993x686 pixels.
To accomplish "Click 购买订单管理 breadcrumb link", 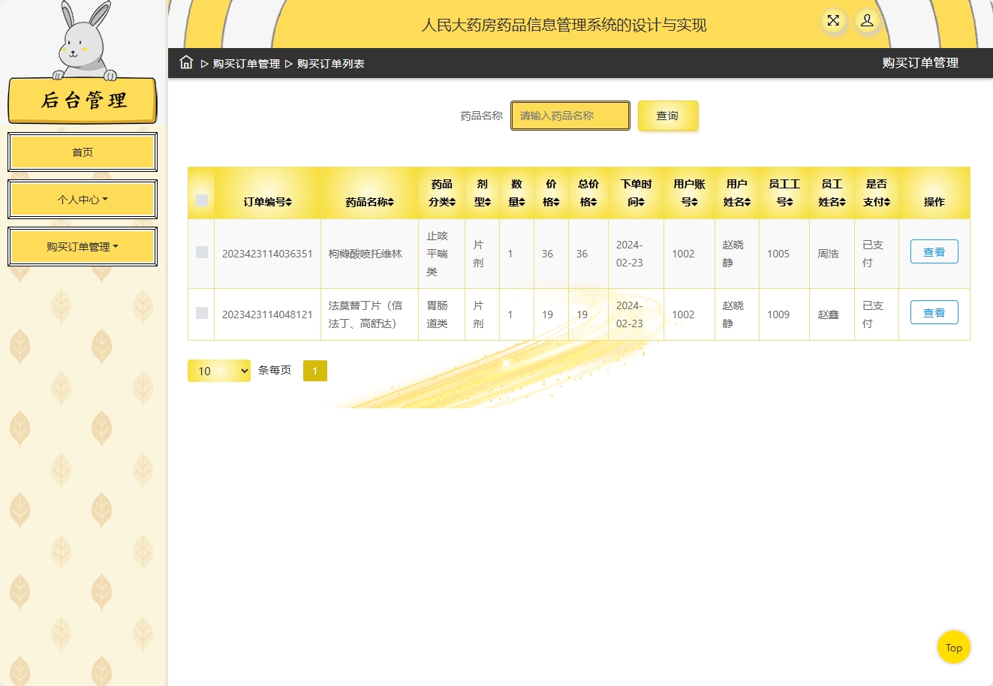I will tap(246, 64).
